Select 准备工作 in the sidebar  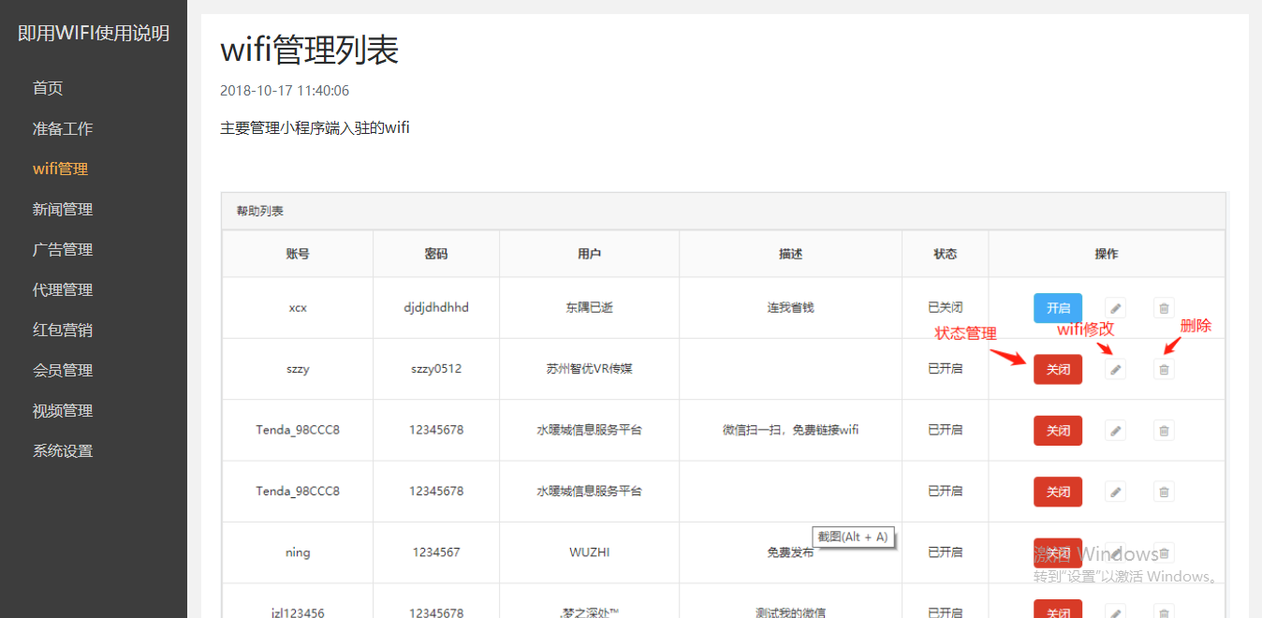coord(63,128)
